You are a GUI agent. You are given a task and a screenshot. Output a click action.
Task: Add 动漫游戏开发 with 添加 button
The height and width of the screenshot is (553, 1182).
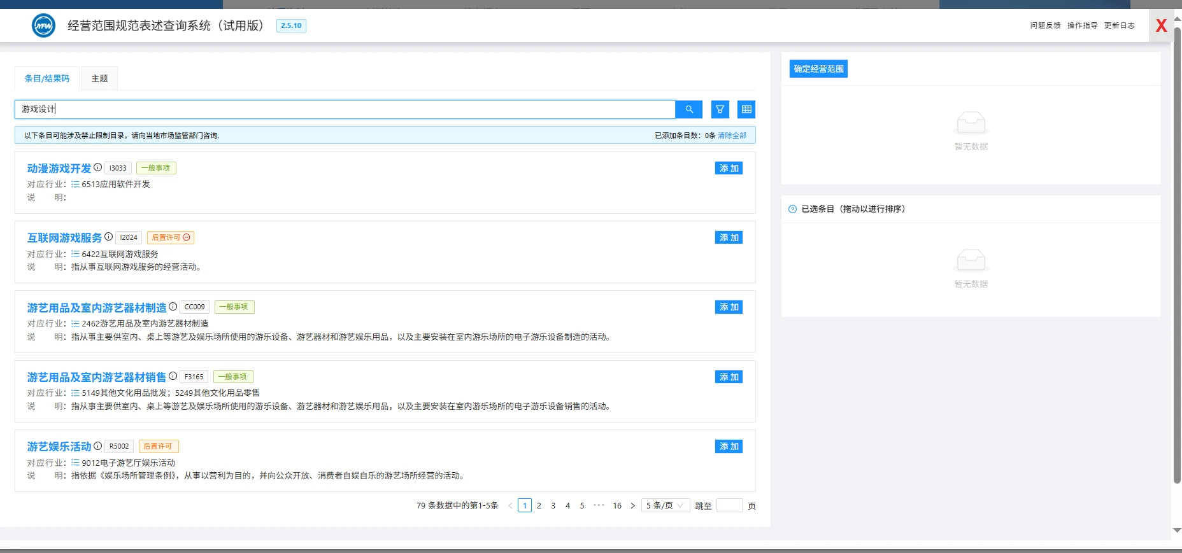click(729, 168)
